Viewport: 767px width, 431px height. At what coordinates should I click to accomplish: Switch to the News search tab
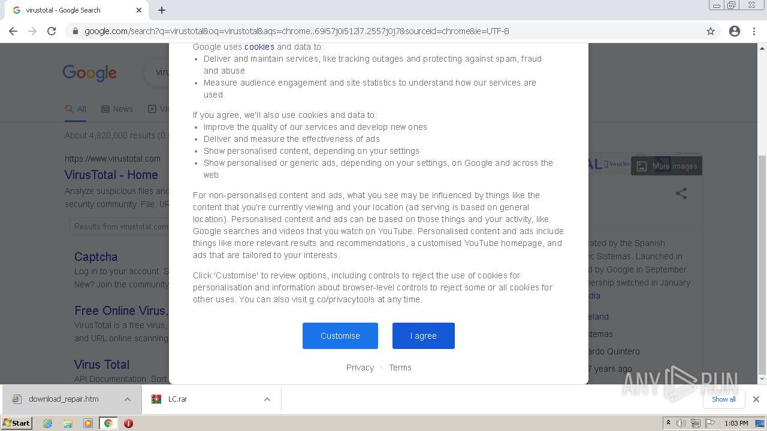pyautogui.click(x=117, y=109)
